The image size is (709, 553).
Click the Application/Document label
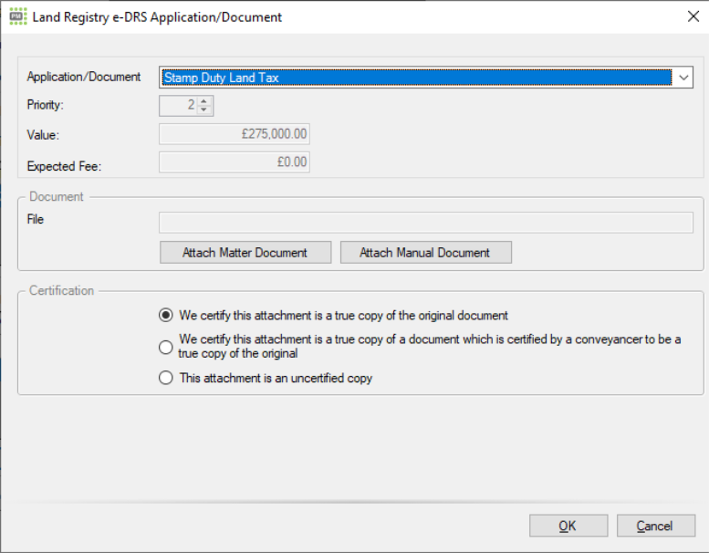(x=84, y=77)
